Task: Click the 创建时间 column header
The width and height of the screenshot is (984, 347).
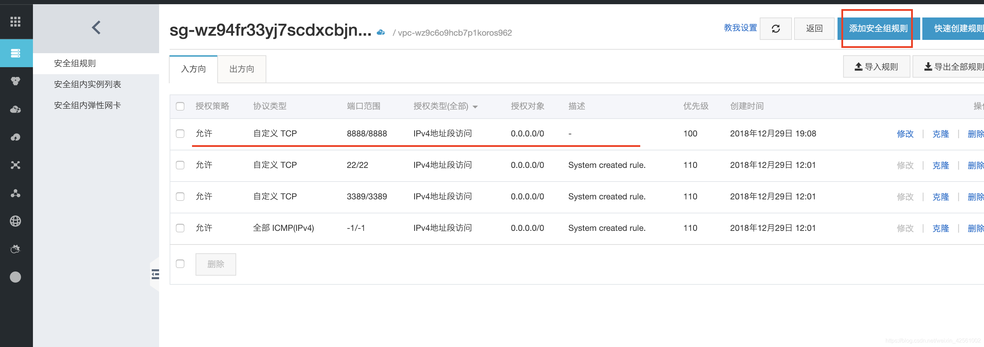Action: click(746, 106)
